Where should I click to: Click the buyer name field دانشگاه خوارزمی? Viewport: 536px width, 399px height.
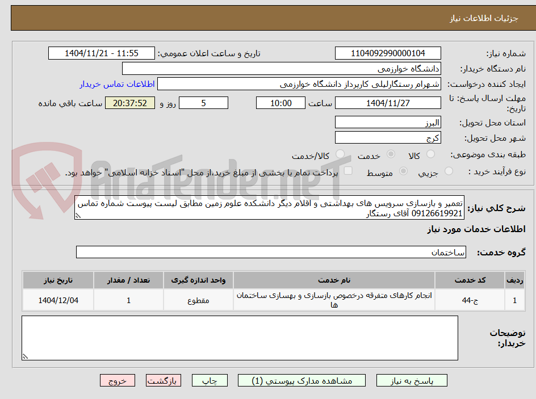[x=281, y=69]
